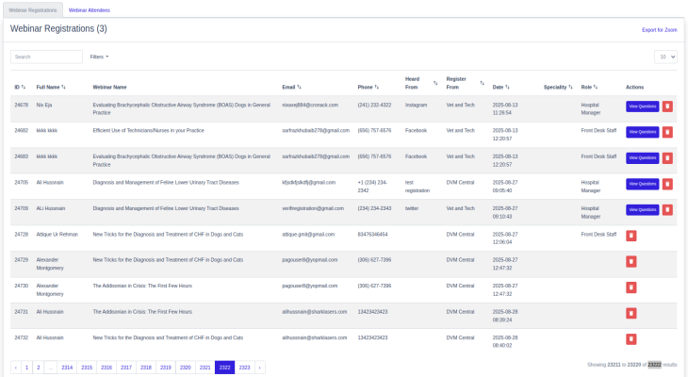Delete registration 24705 using the red trash icon
Screen dimensions: 688x377
point(667,184)
